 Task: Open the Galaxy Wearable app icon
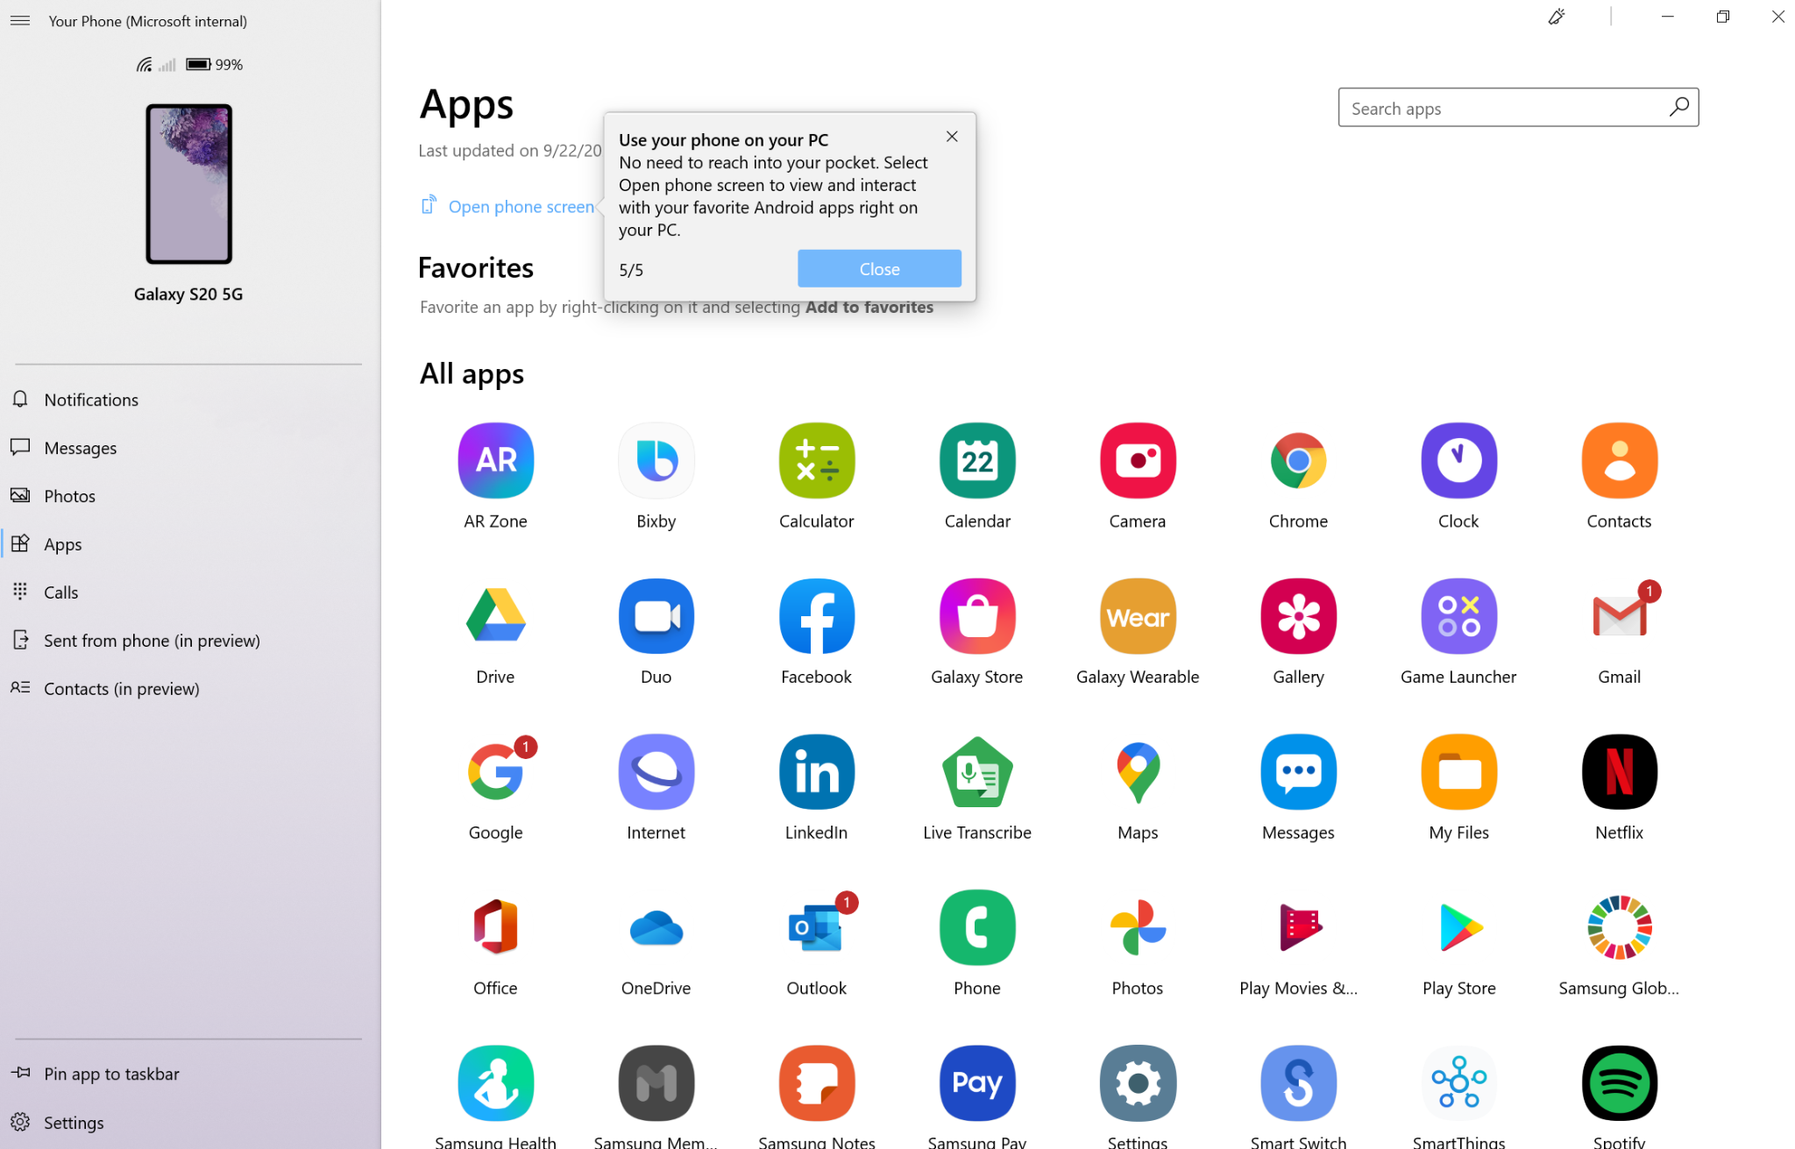pyautogui.click(x=1137, y=616)
